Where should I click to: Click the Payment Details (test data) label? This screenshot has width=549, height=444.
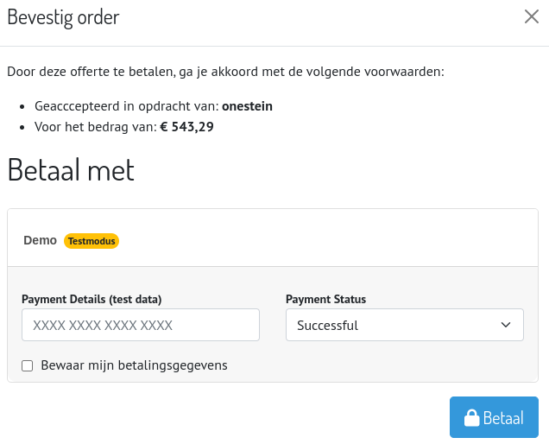pyautogui.click(x=91, y=299)
